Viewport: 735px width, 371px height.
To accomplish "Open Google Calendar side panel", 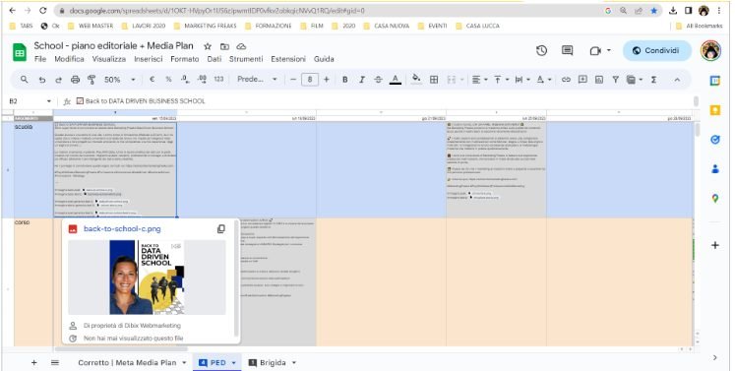I will [715, 81].
